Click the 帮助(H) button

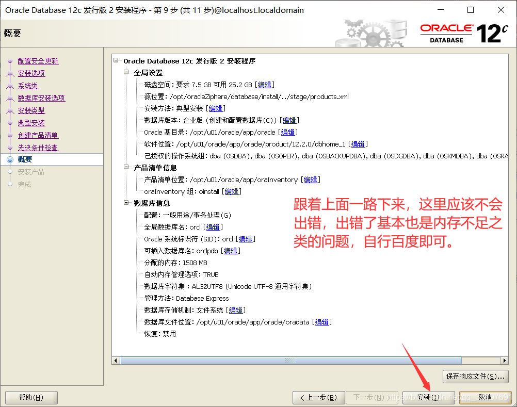[31, 397]
